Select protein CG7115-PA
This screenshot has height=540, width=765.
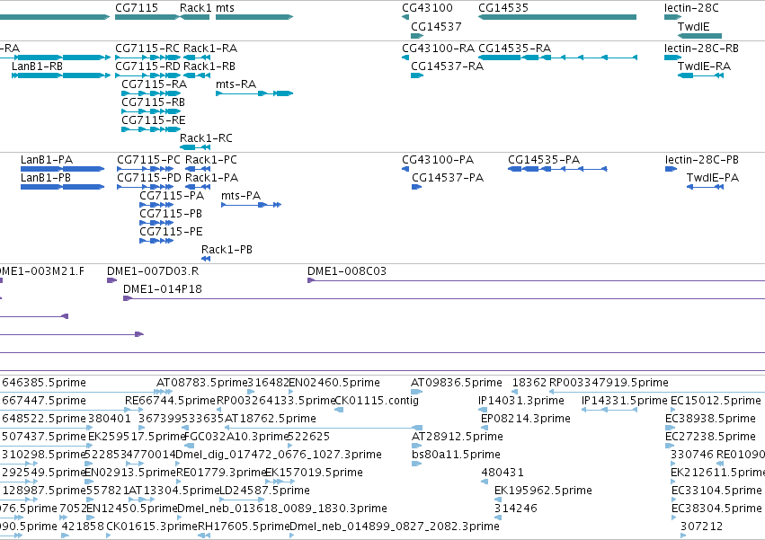pyautogui.click(x=172, y=196)
